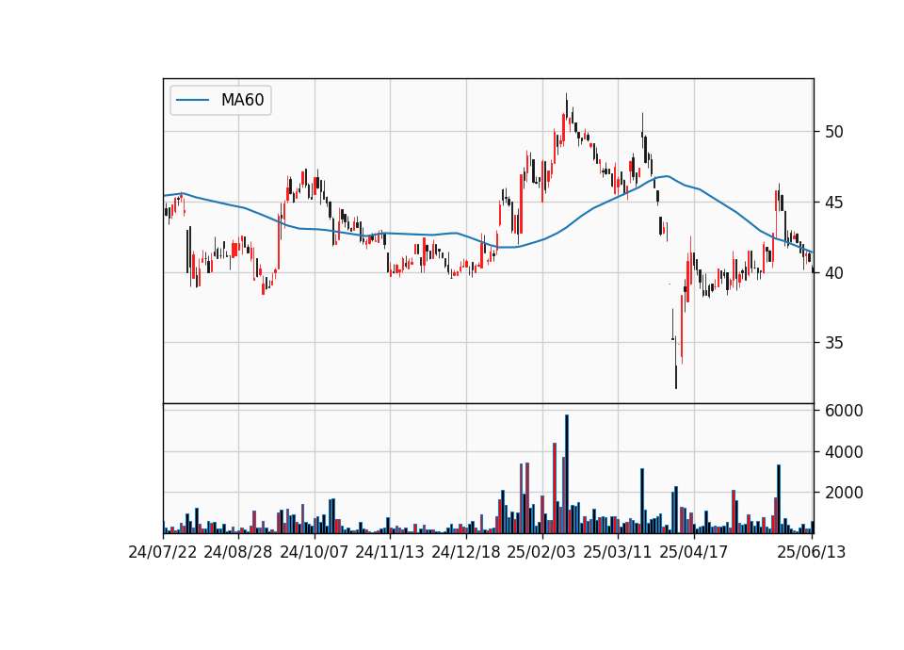Click the price axis value 40
This screenshot has width=904, height=650.
833,273
